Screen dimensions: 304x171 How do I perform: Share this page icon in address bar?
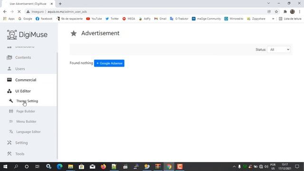(x=269, y=11)
